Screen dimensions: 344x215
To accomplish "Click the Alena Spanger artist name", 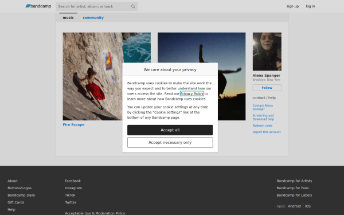I will (266, 76).
